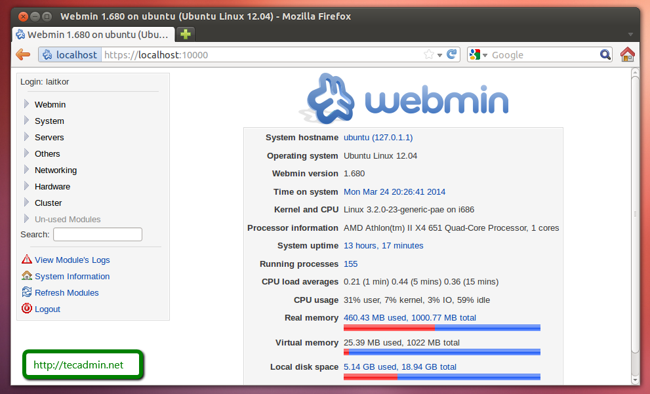The image size is (650, 394).
Task: Click the localhost site identity icon
Action: coord(47,54)
